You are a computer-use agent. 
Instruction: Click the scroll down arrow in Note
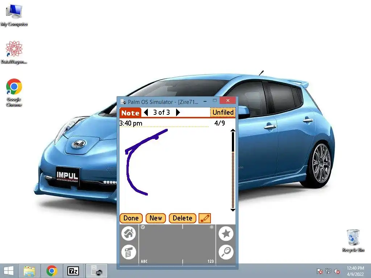[x=233, y=210]
